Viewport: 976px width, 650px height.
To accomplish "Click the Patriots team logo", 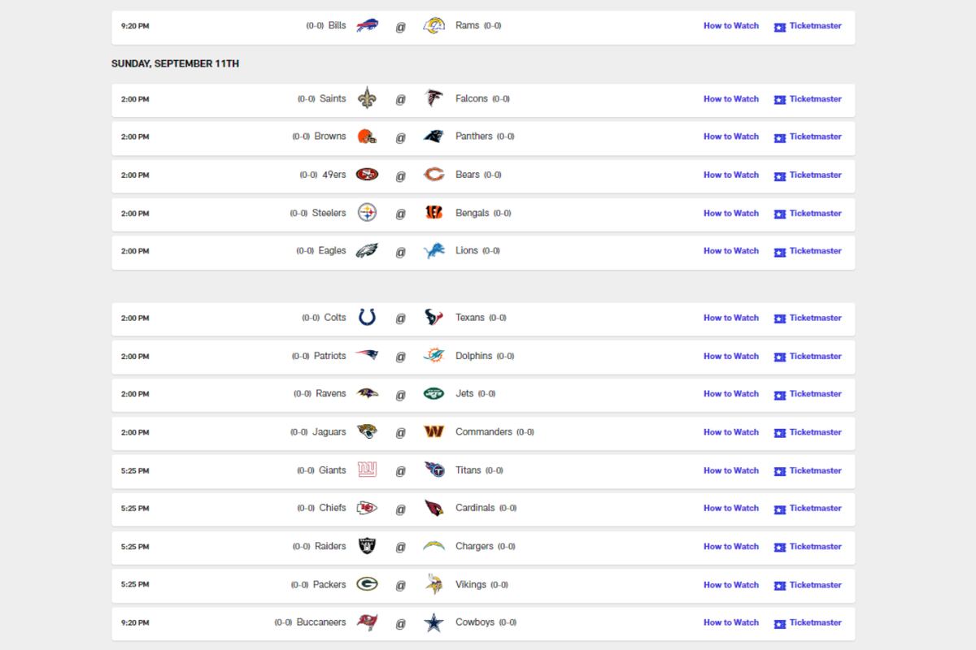I will 368,356.
